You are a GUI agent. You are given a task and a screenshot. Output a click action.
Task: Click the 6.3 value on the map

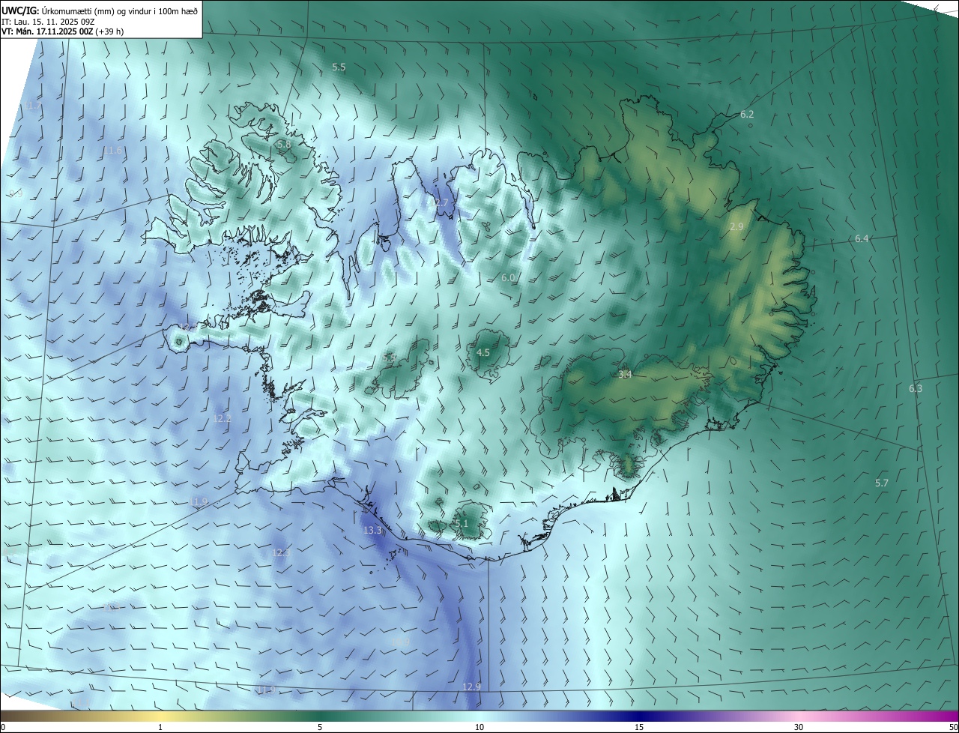tap(916, 389)
